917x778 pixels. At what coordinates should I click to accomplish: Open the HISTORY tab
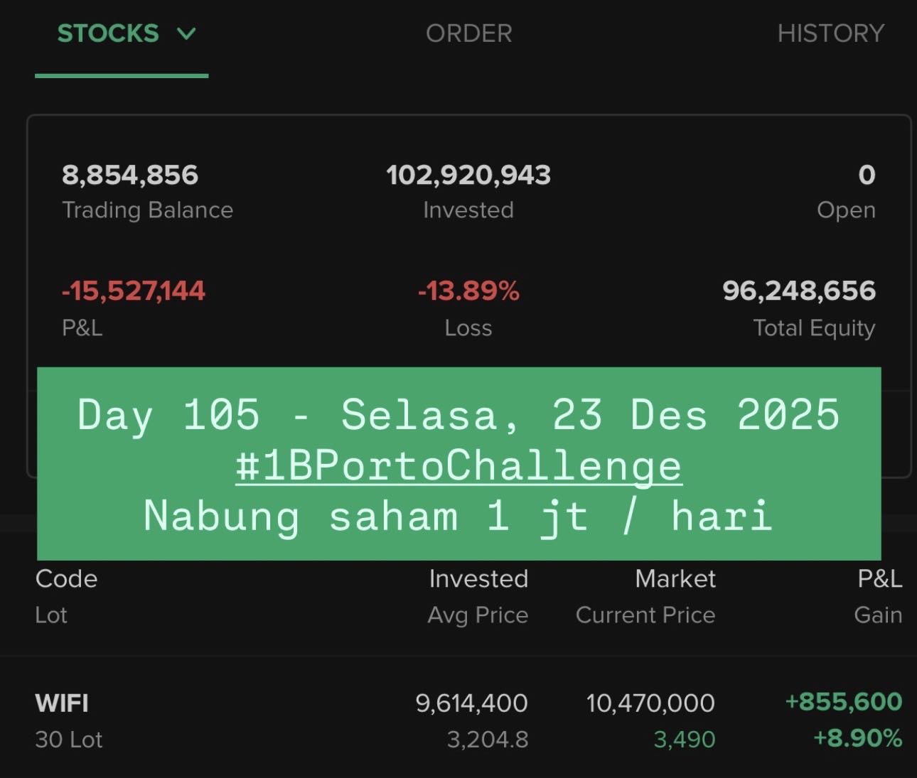[830, 33]
